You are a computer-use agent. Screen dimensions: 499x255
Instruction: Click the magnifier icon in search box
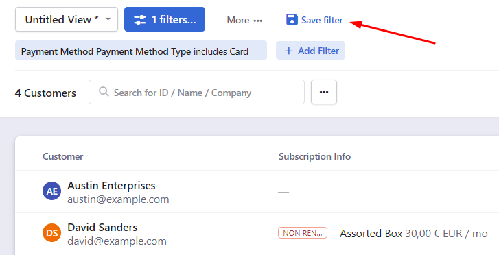click(104, 92)
